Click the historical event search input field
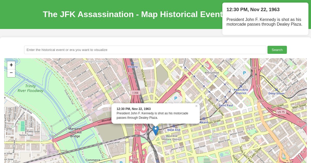The image size is (311, 163). point(145,50)
